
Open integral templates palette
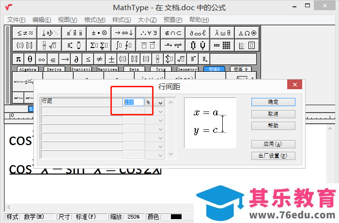pos(123,45)
